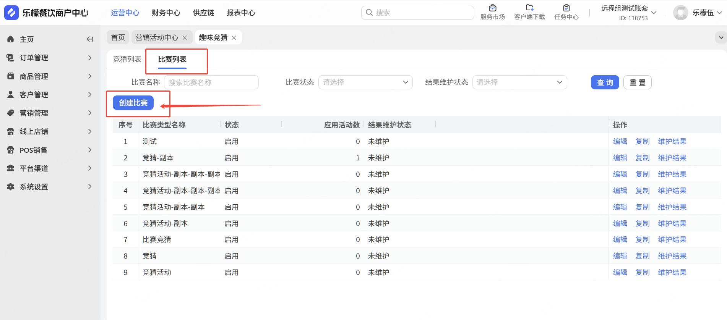Click the 主页 home icon
The image size is (727, 320).
(11, 39)
